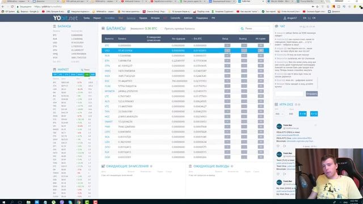Select the MONETA balance row name
Viewport: 363px width, 204px height.
[109, 91]
